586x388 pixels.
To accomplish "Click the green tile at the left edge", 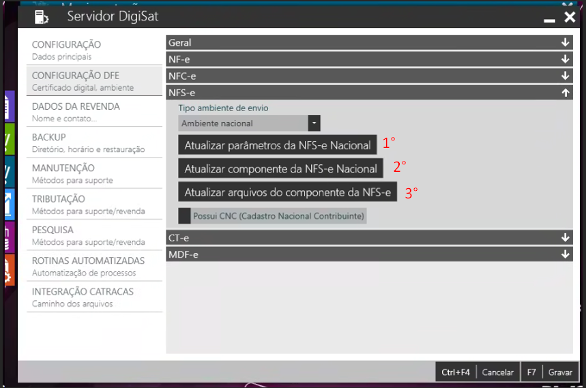I will pos(8,140).
